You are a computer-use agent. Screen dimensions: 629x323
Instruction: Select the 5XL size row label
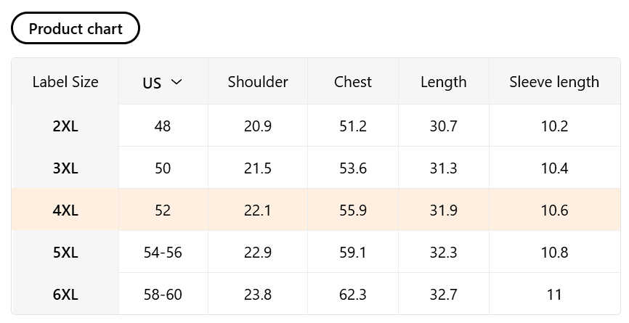[65, 253]
